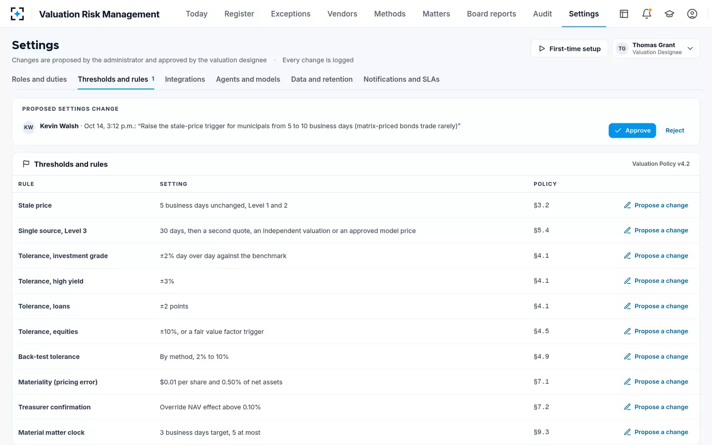Reject the proposed settings change
The height and width of the screenshot is (445, 712).
point(675,131)
